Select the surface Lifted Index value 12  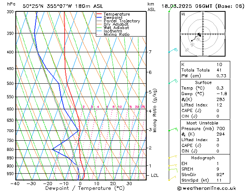pos(219,105)
